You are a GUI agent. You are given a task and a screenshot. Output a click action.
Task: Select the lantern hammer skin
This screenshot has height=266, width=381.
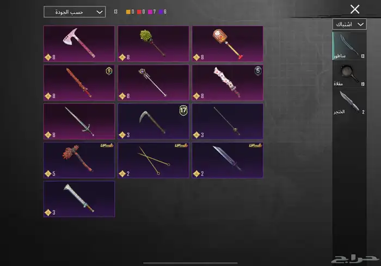pos(228,44)
